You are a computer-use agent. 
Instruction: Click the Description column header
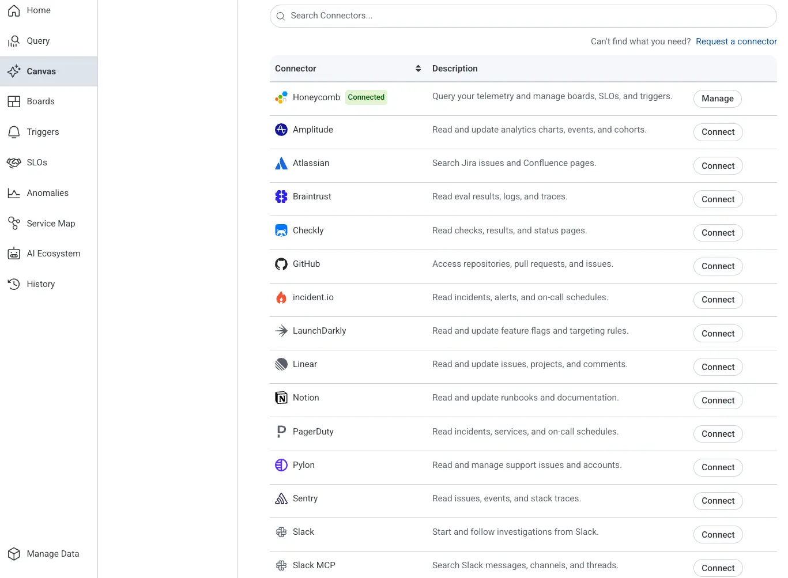[x=455, y=69]
